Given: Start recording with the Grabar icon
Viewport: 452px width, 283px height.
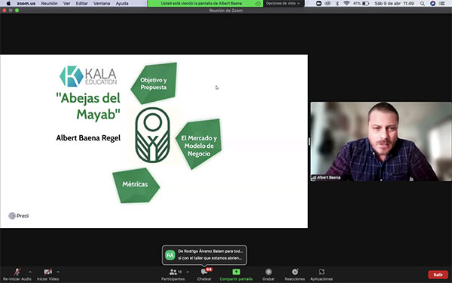Looking at the screenshot, I should pos(268,272).
